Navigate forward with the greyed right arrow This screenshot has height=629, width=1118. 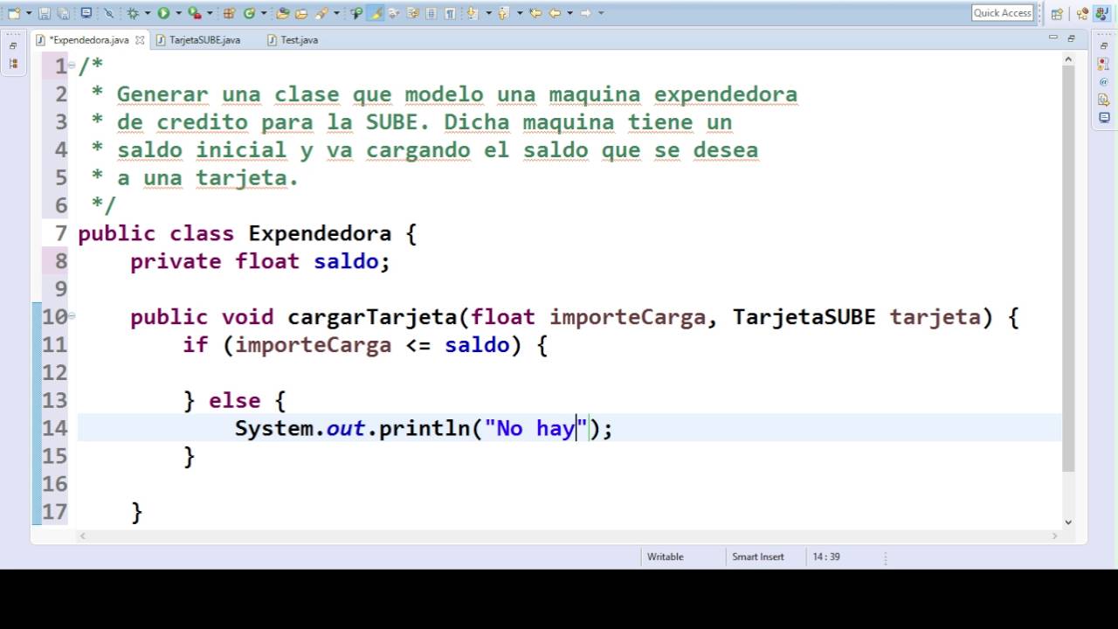(x=586, y=13)
